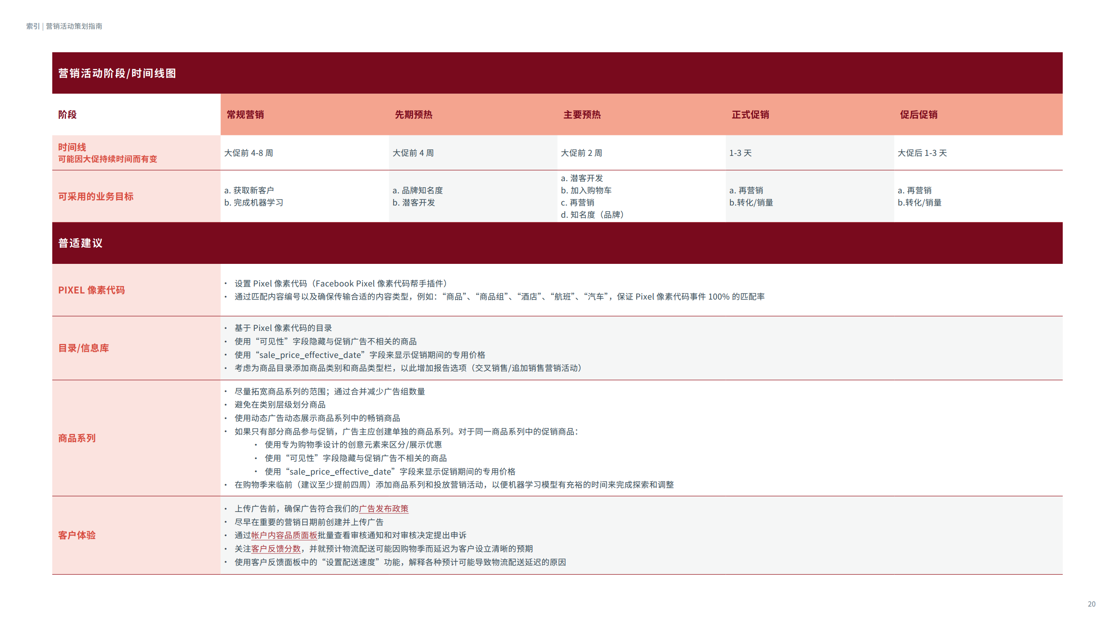This screenshot has width=1115, height=627.
Task: Click the 营销活动阶段/时间线图 title banner
Action: (117, 73)
